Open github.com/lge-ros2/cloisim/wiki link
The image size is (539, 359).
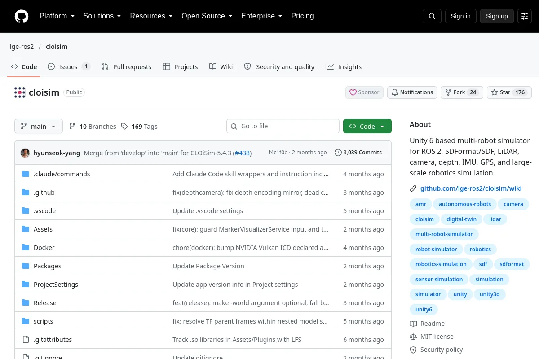tap(471, 189)
